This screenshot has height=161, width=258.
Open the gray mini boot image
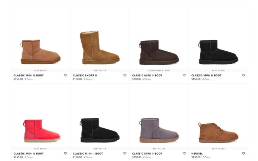pos(159,130)
